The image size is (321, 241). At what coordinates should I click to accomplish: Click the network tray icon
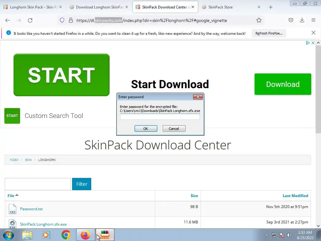[x=274, y=235]
